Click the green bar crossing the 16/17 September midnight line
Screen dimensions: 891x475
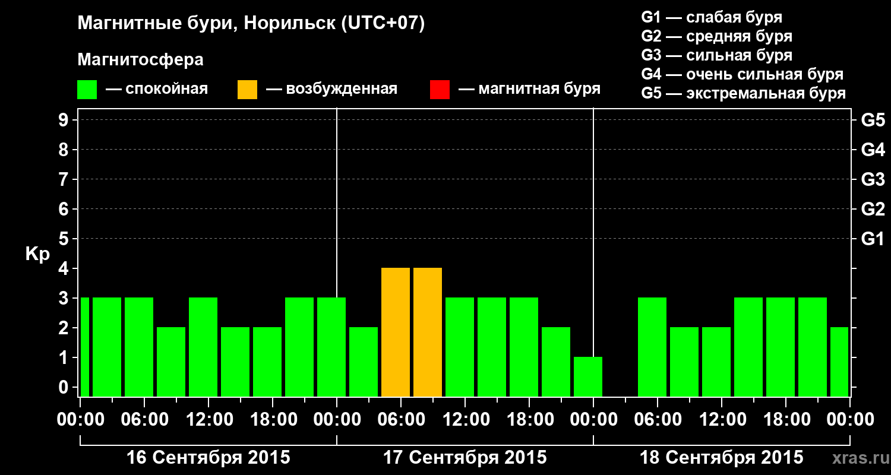[331, 347]
